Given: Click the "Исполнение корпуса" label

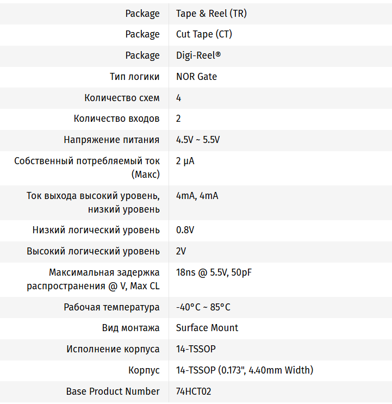Looking at the screenshot, I should click(x=113, y=349).
